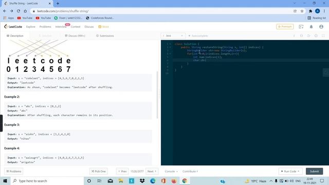Image resolution: width=329 pixels, height=185 pixels.
Task: Click Windows search box
Action: pyautogui.click(x=47, y=181)
